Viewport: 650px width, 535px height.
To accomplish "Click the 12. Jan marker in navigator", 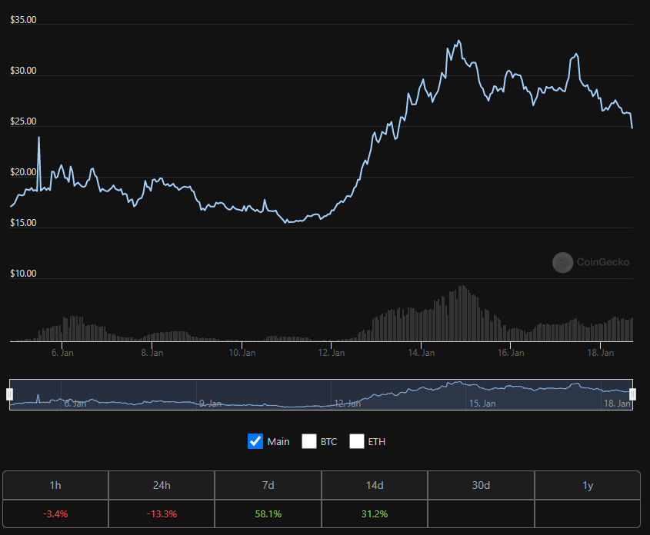I will tap(348, 403).
